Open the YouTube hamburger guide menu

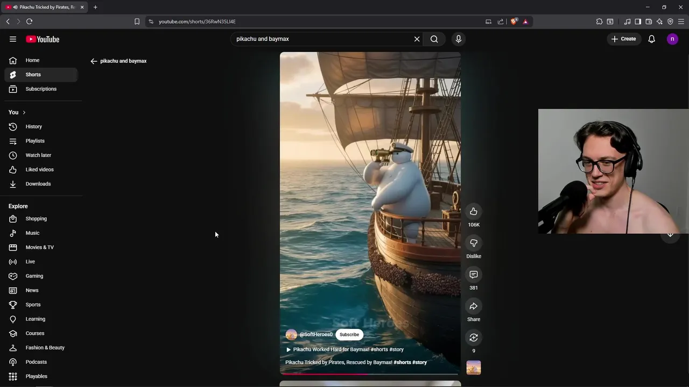pos(13,39)
